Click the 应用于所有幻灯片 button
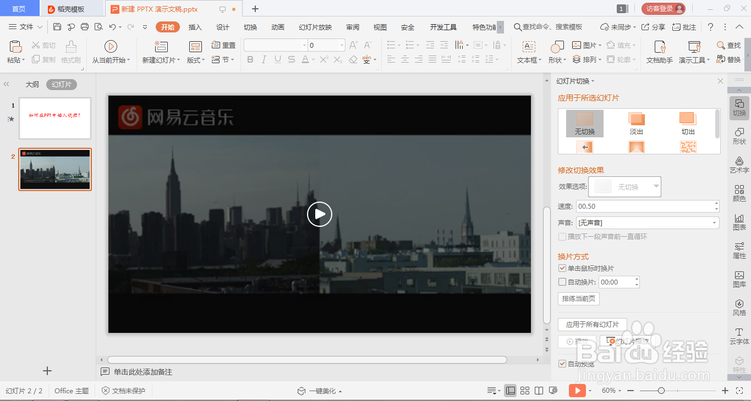 593,324
